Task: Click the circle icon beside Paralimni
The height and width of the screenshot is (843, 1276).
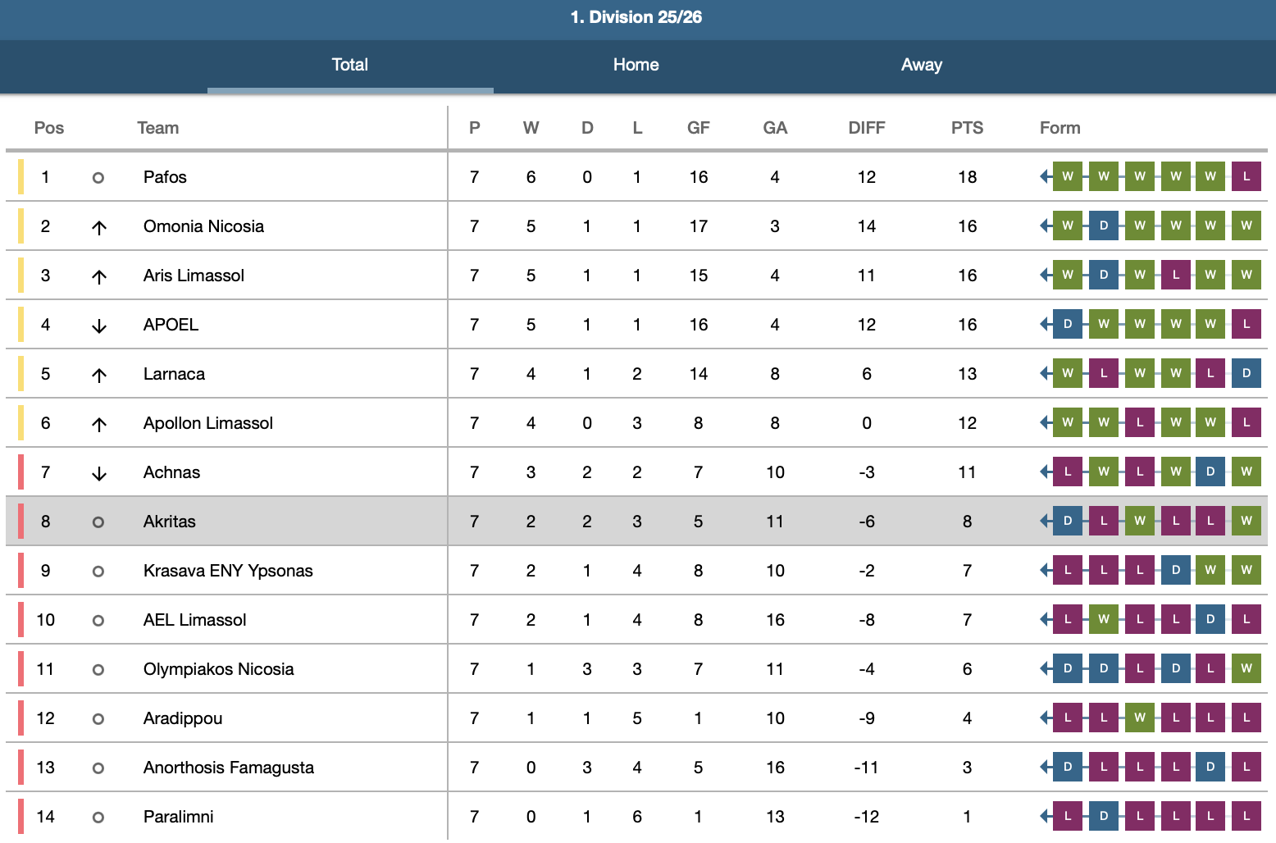Action: (98, 817)
